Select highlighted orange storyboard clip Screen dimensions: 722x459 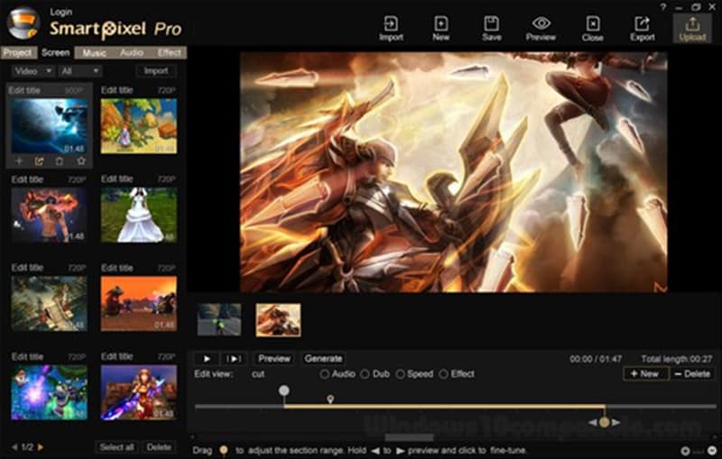278,319
